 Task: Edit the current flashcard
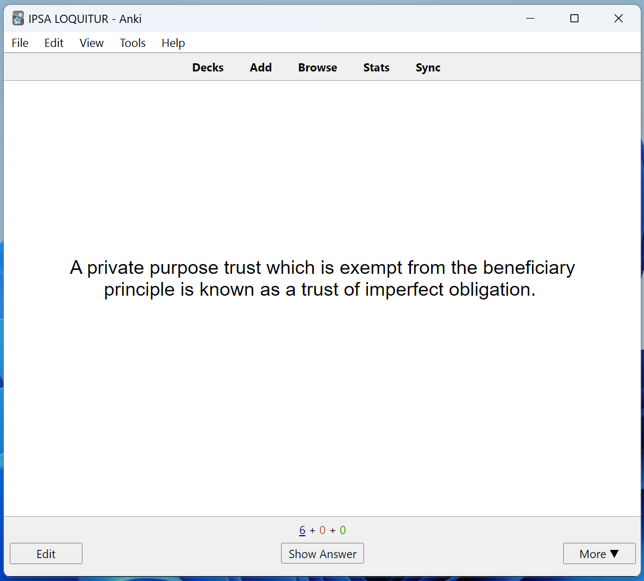[x=46, y=553]
